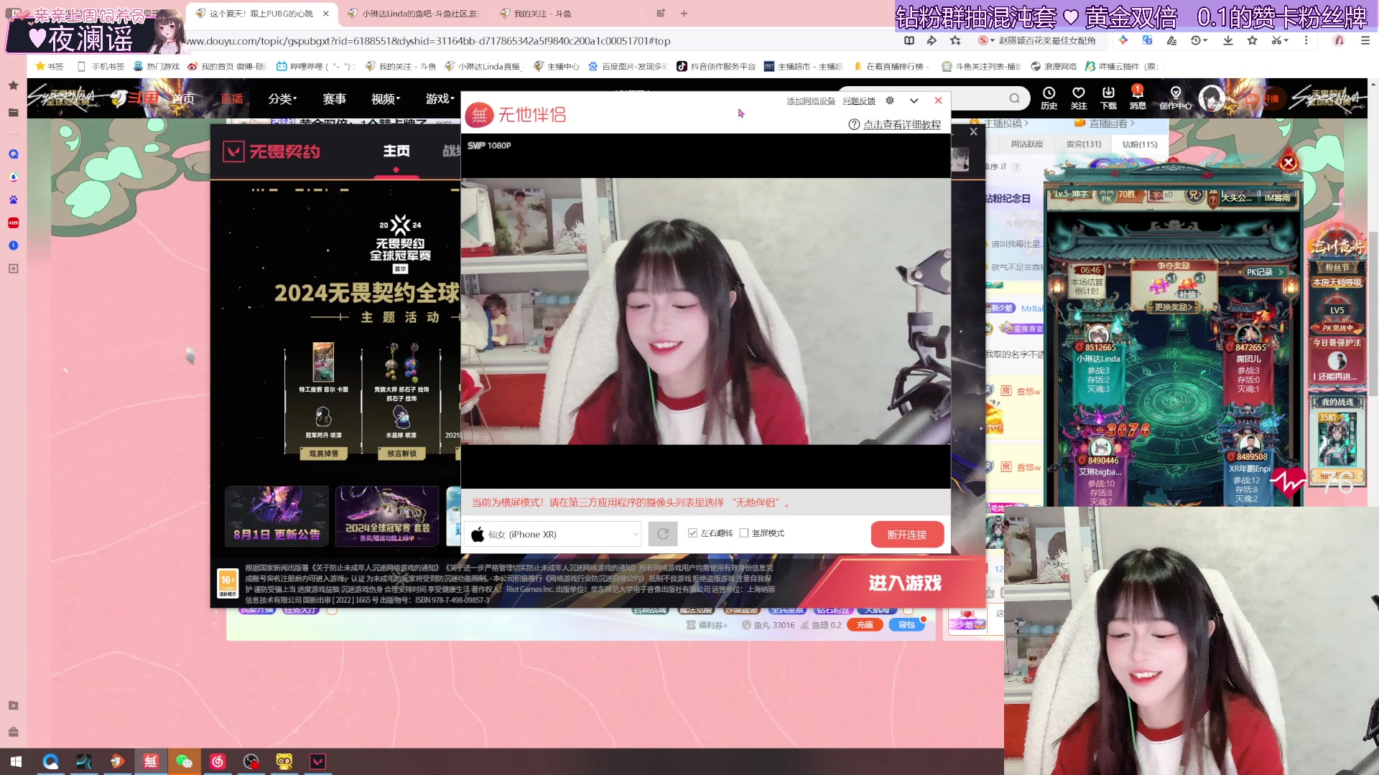
Task: Open folder icon in browser left sidebar
Action: click(x=13, y=113)
